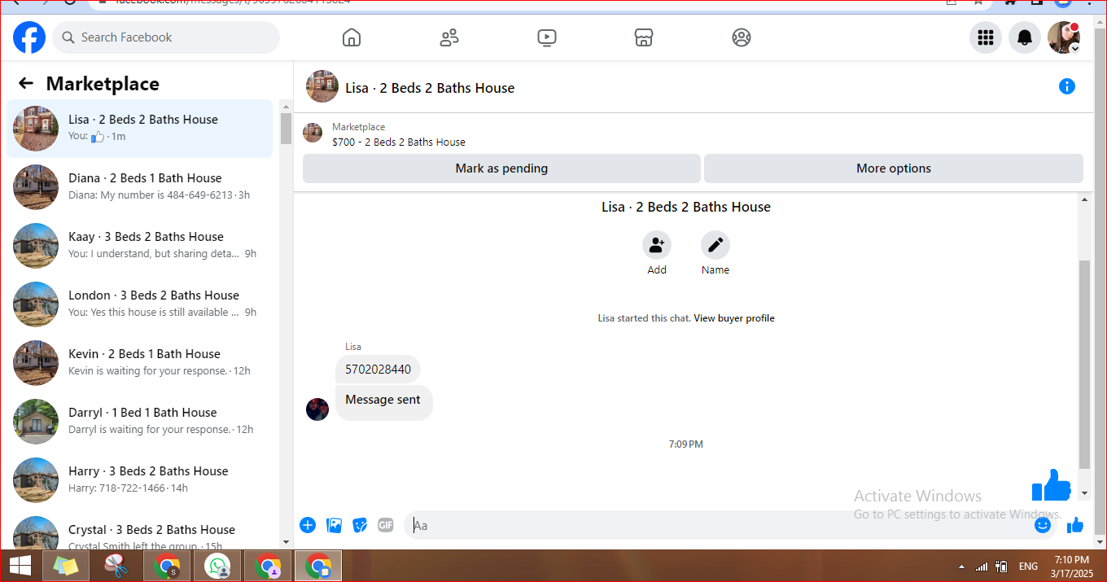
Task: Open the Marketplace storefront tab icon
Action: pyautogui.click(x=644, y=37)
